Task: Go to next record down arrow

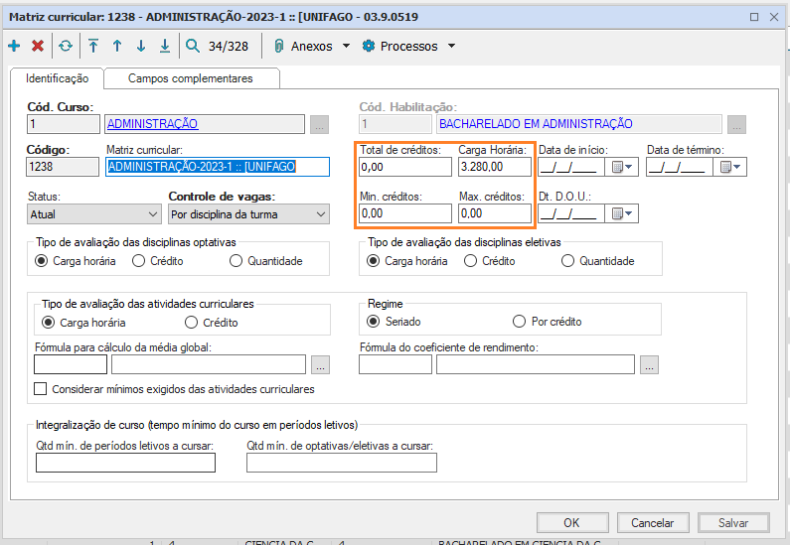Action: (141, 46)
